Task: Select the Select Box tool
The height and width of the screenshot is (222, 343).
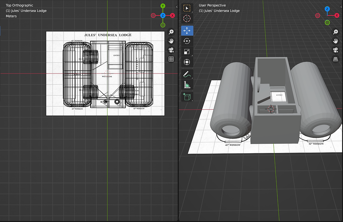Action: (187, 8)
